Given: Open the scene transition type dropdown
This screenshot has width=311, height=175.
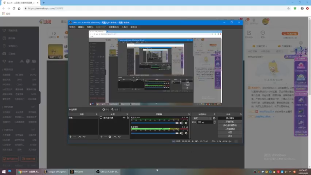Looking at the screenshot, I should [x=201, y=118].
